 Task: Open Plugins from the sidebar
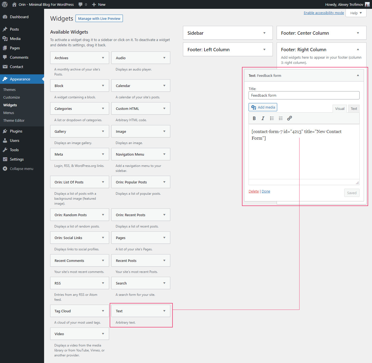click(x=15, y=131)
